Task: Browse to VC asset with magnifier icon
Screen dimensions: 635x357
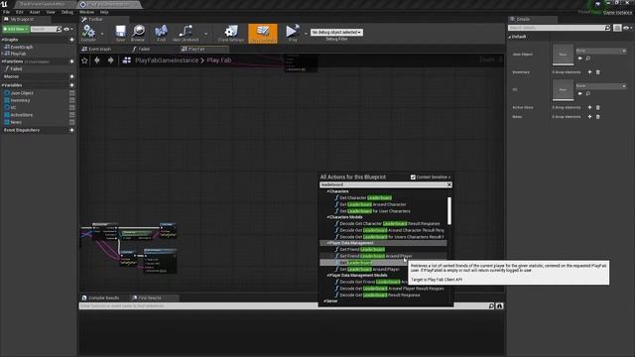Action: coord(588,93)
